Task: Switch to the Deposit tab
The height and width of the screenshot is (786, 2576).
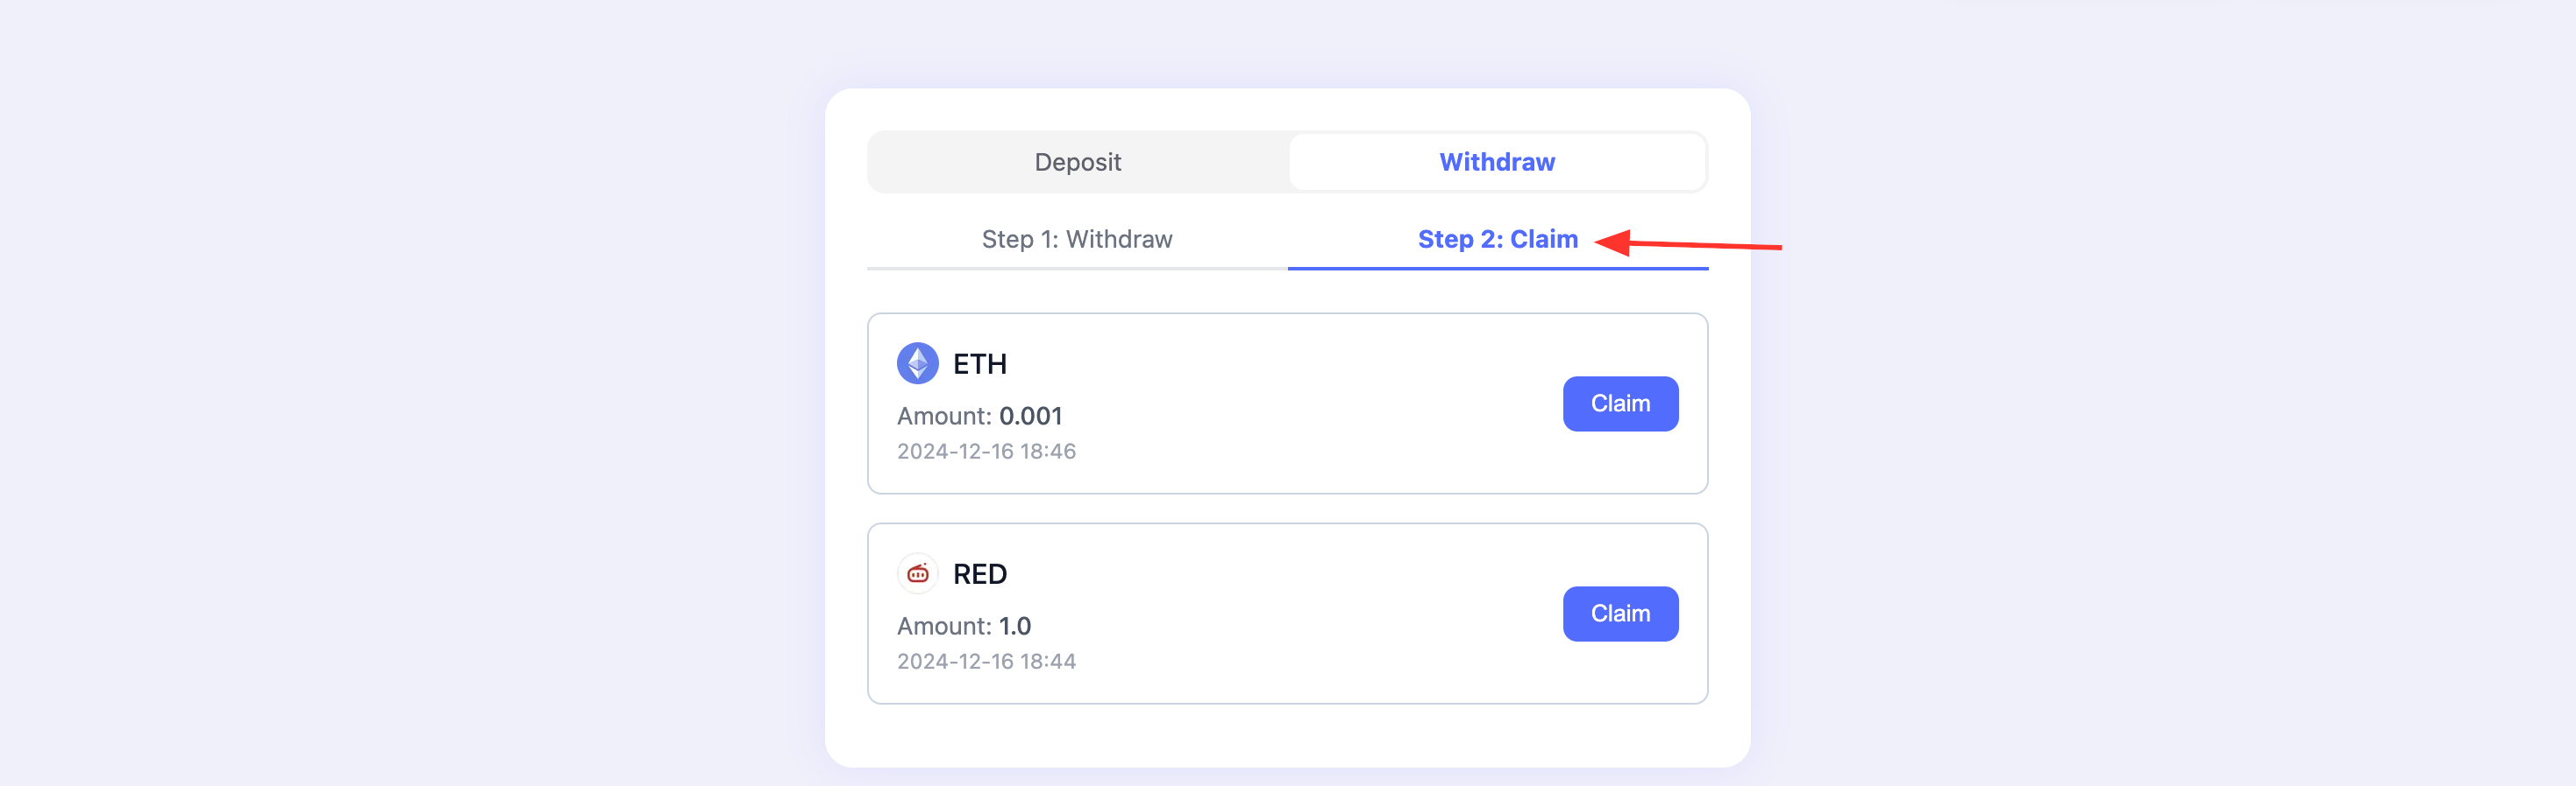Action: [1077, 162]
